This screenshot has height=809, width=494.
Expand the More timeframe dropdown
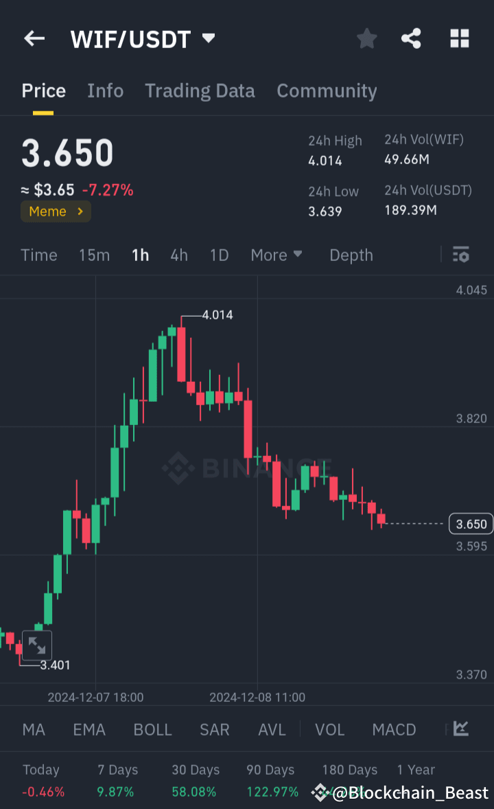[x=277, y=255]
